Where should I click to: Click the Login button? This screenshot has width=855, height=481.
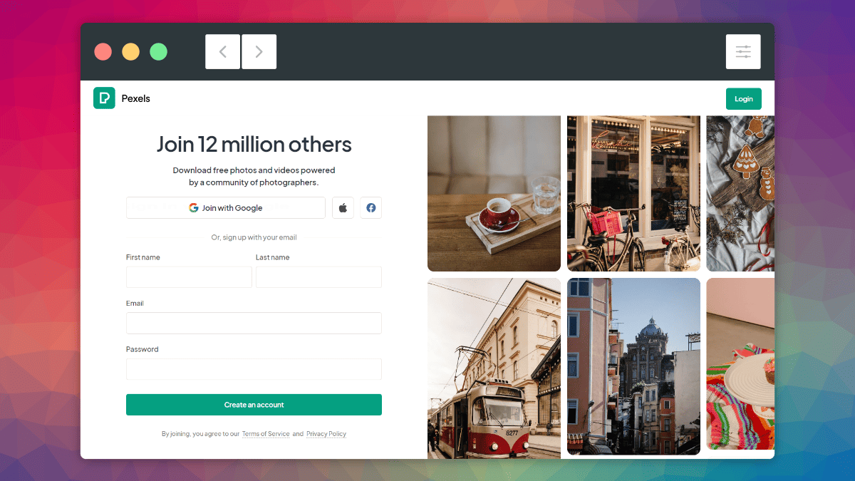pyautogui.click(x=744, y=99)
